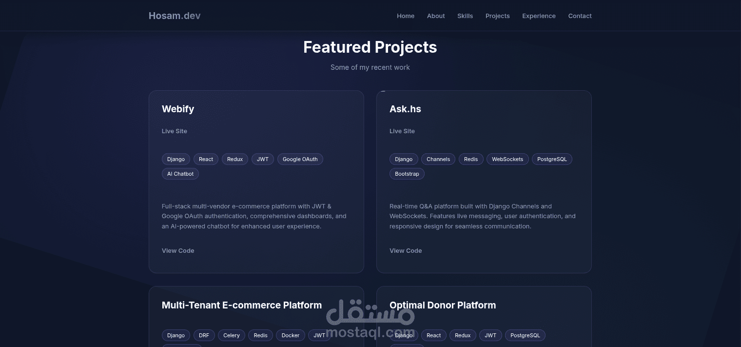Click the React tag in Optimal Donor card
Image resolution: width=741 pixels, height=347 pixels.
click(x=434, y=335)
